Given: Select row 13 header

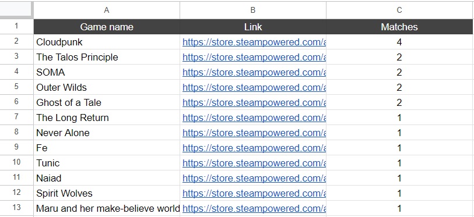Looking at the screenshot, I should [x=16, y=208].
